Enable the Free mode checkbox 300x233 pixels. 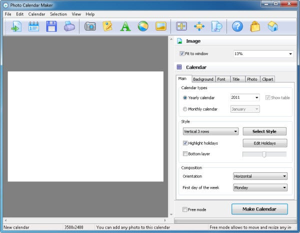185,209
